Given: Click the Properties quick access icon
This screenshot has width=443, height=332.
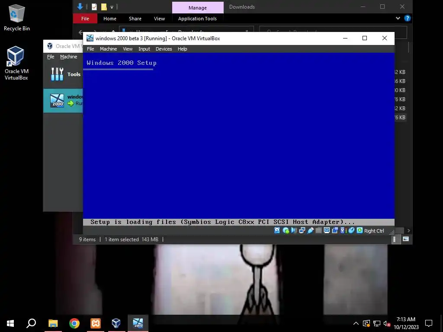Looking at the screenshot, I should point(94,7).
